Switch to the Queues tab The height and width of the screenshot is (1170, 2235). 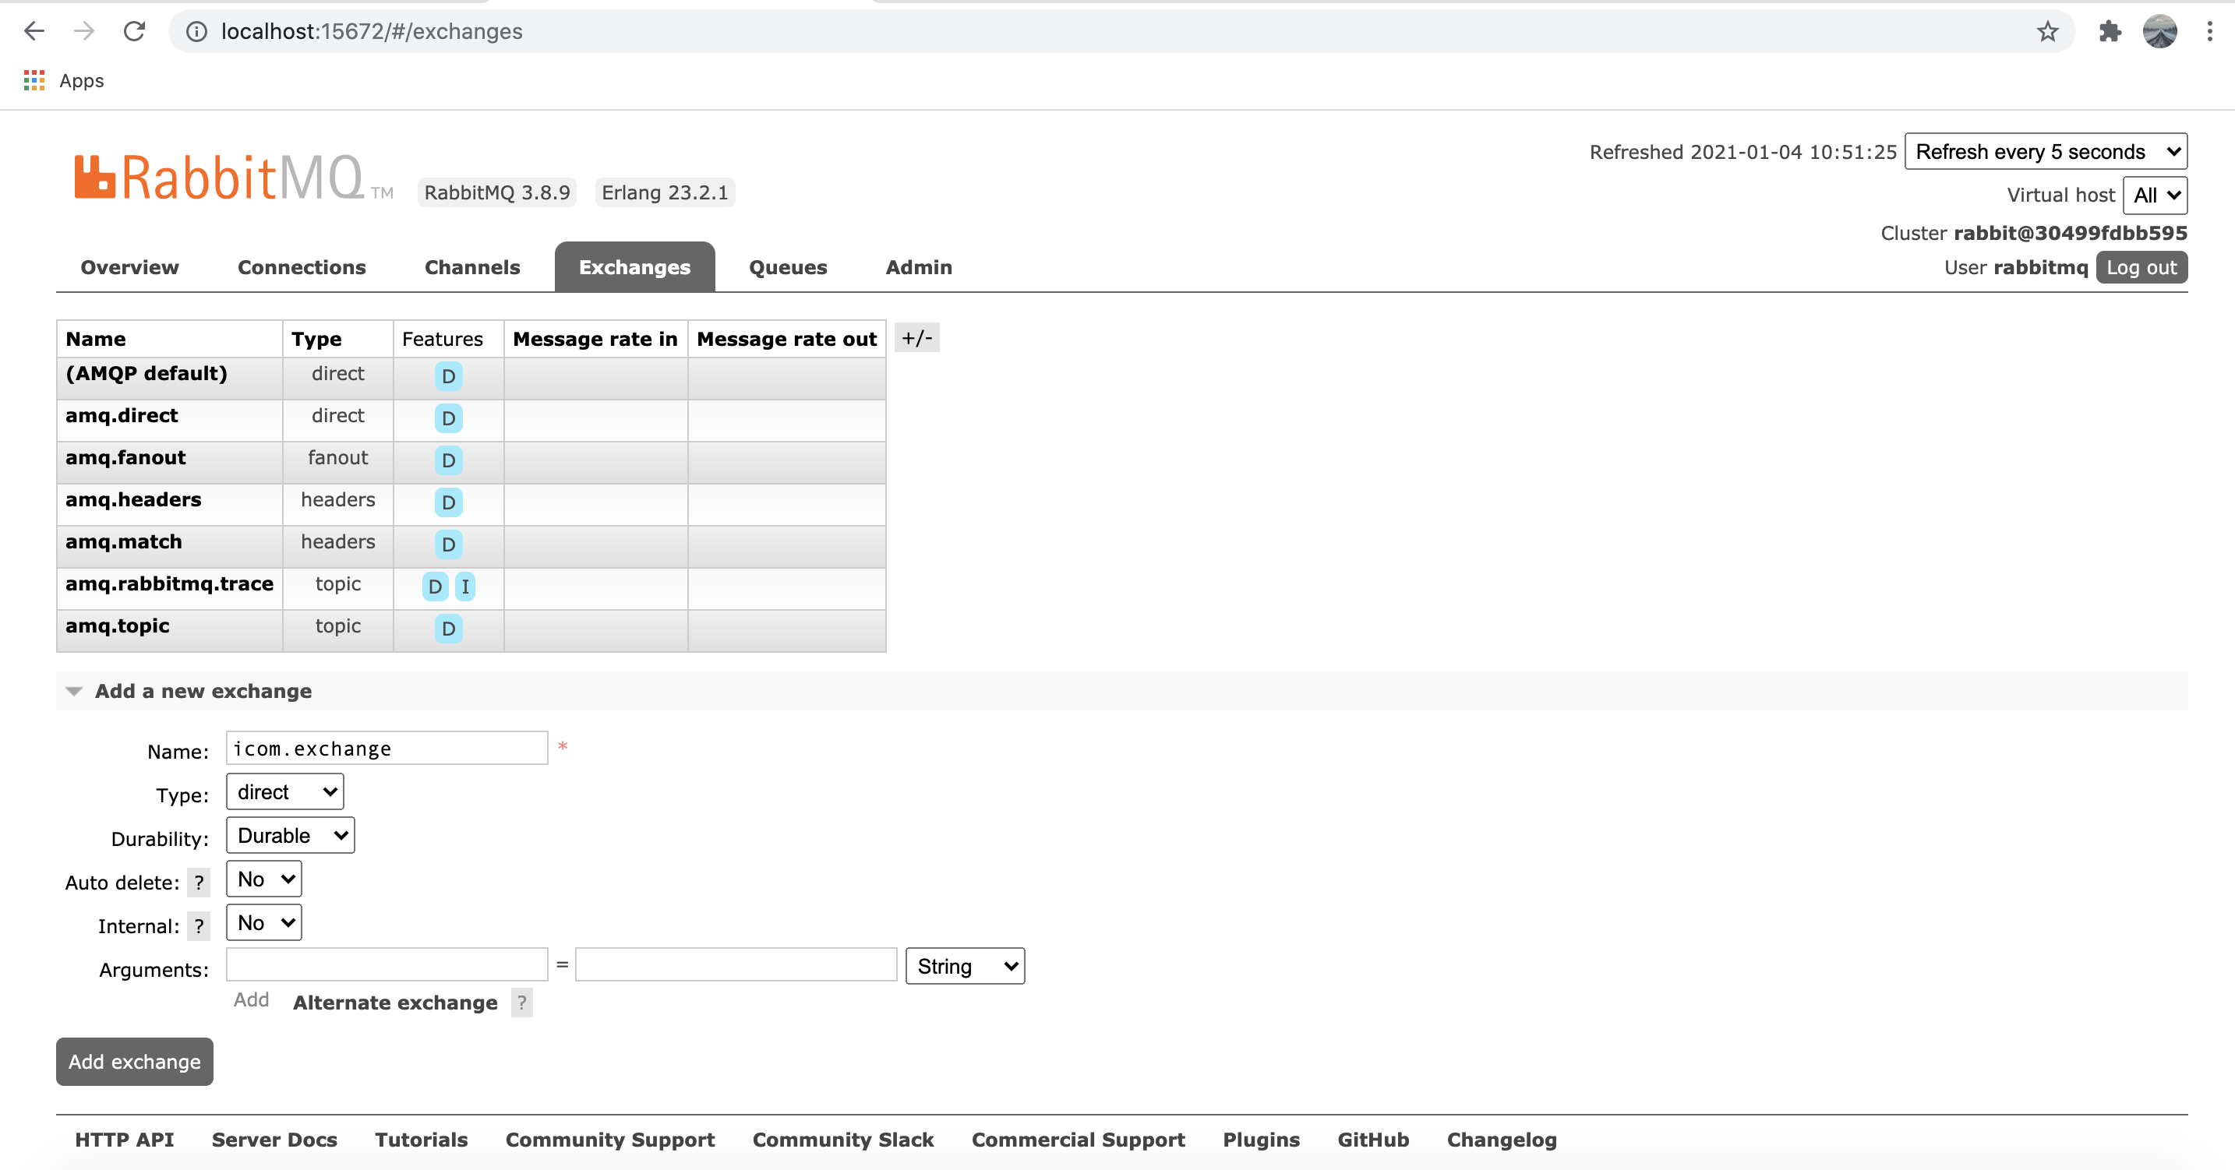[x=787, y=267]
